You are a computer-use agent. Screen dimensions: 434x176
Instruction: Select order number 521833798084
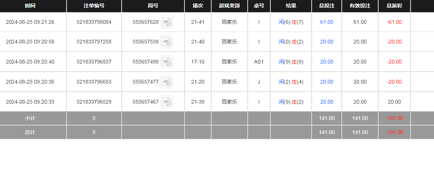coord(94,22)
